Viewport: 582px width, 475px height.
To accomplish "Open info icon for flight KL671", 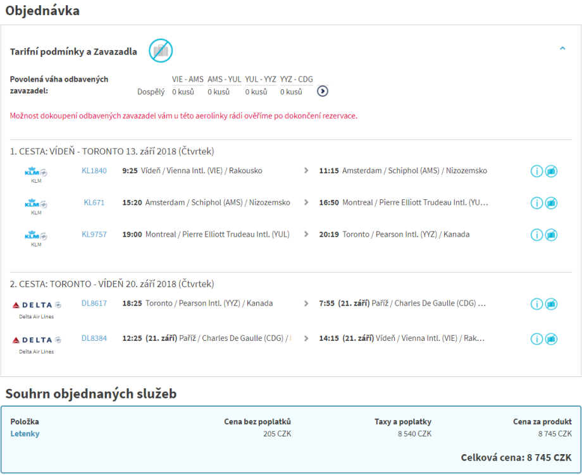I will [536, 203].
